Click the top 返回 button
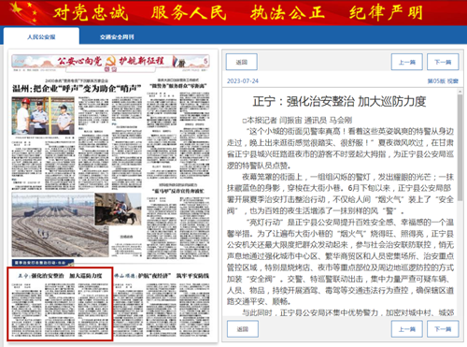 pos(242,62)
